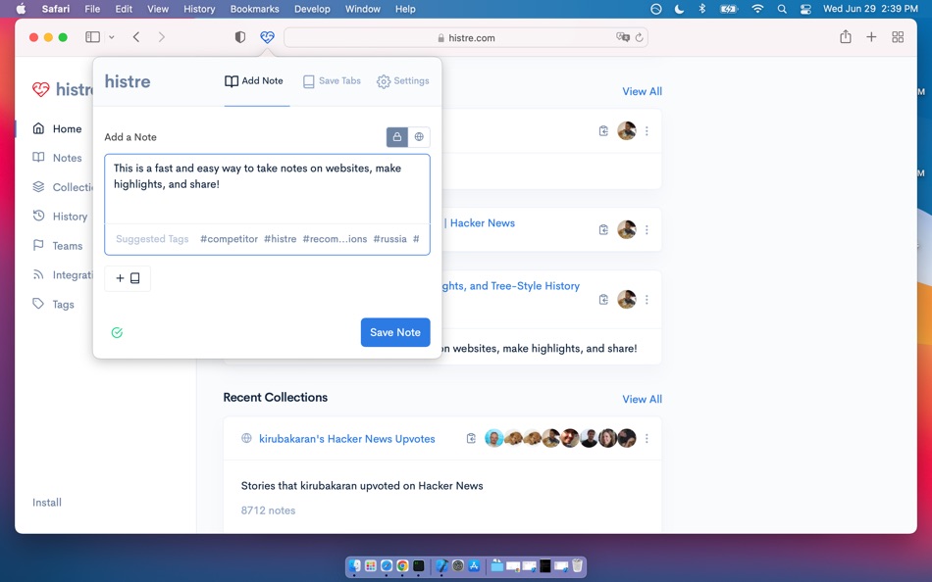The height and width of the screenshot is (582, 932).
Task: Open kirubakaran's Hacker News Upvotes collection
Action: tap(347, 439)
